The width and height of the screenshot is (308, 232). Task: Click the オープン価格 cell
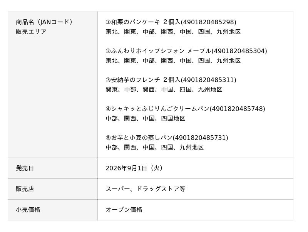(x=124, y=210)
